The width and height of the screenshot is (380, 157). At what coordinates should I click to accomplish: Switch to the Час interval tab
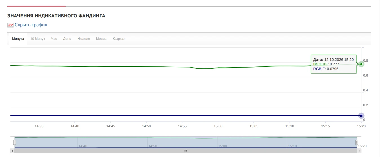click(54, 39)
